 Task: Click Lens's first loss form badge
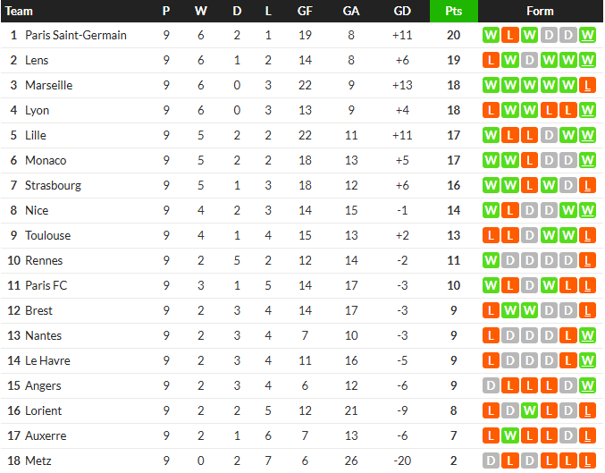[x=491, y=60]
